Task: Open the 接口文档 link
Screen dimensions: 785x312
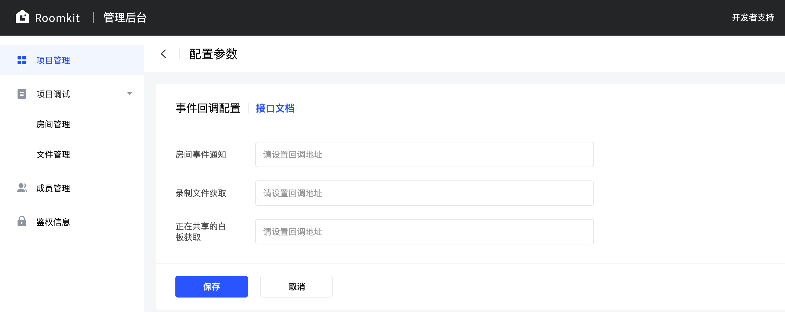Action: point(275,108)
